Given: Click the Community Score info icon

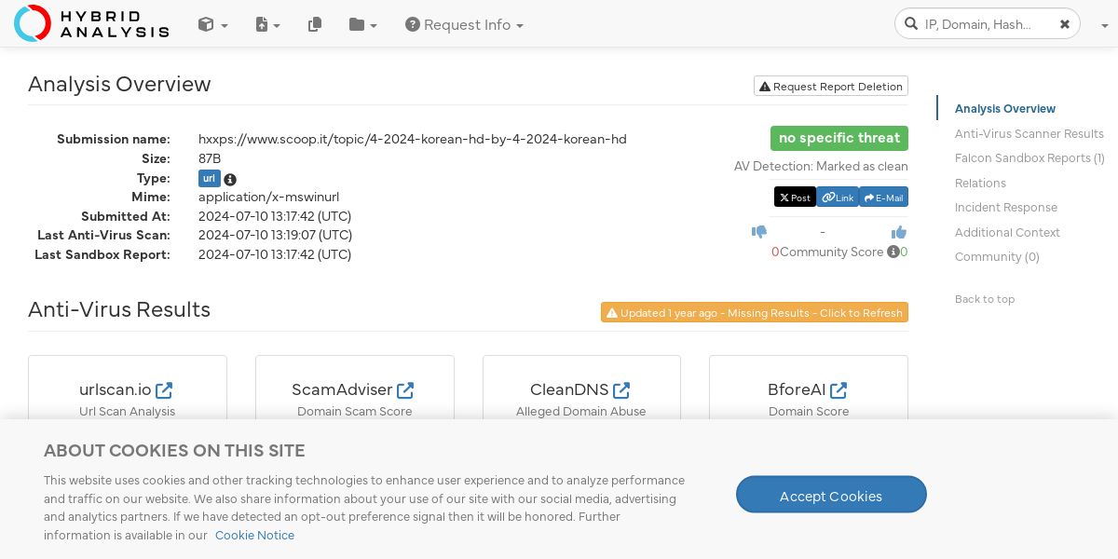Looking at the screenshot, I should (x=893, y=252).
